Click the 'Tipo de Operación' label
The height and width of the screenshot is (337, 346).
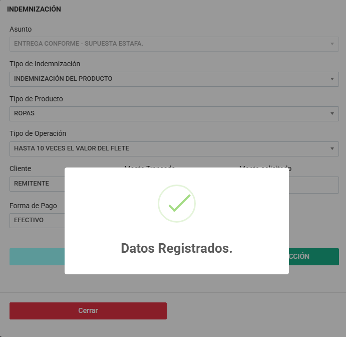pos(38,133)
